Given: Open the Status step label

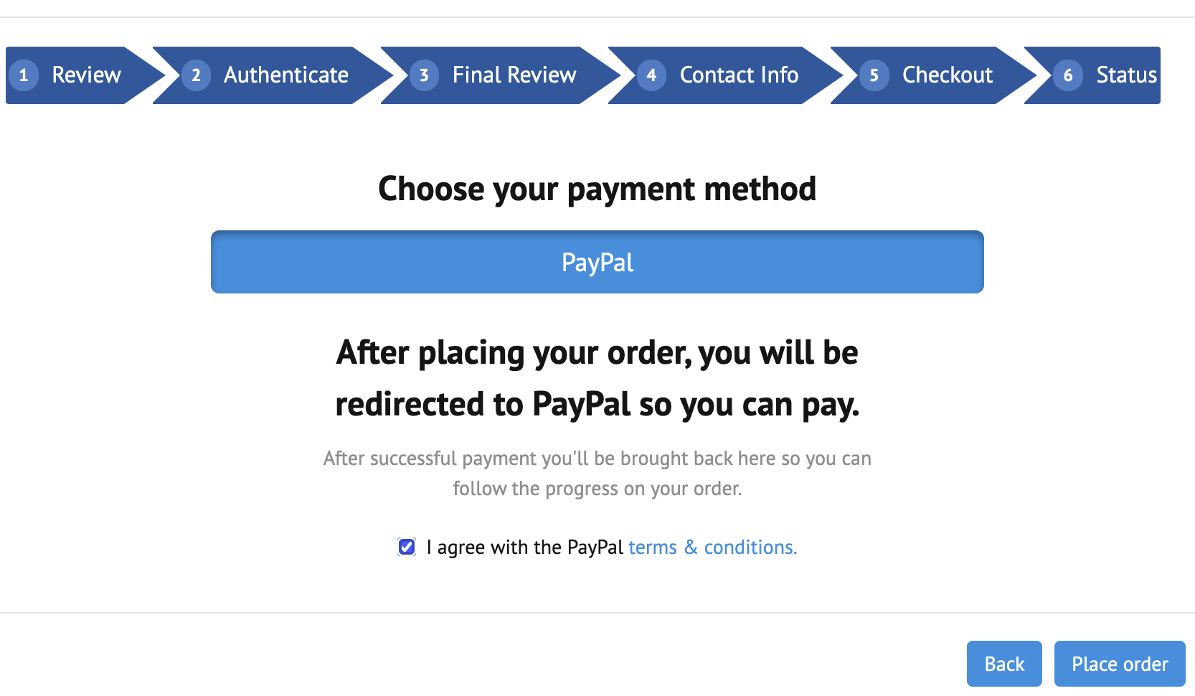Looking at the screenshot, I should (1126, 75).
